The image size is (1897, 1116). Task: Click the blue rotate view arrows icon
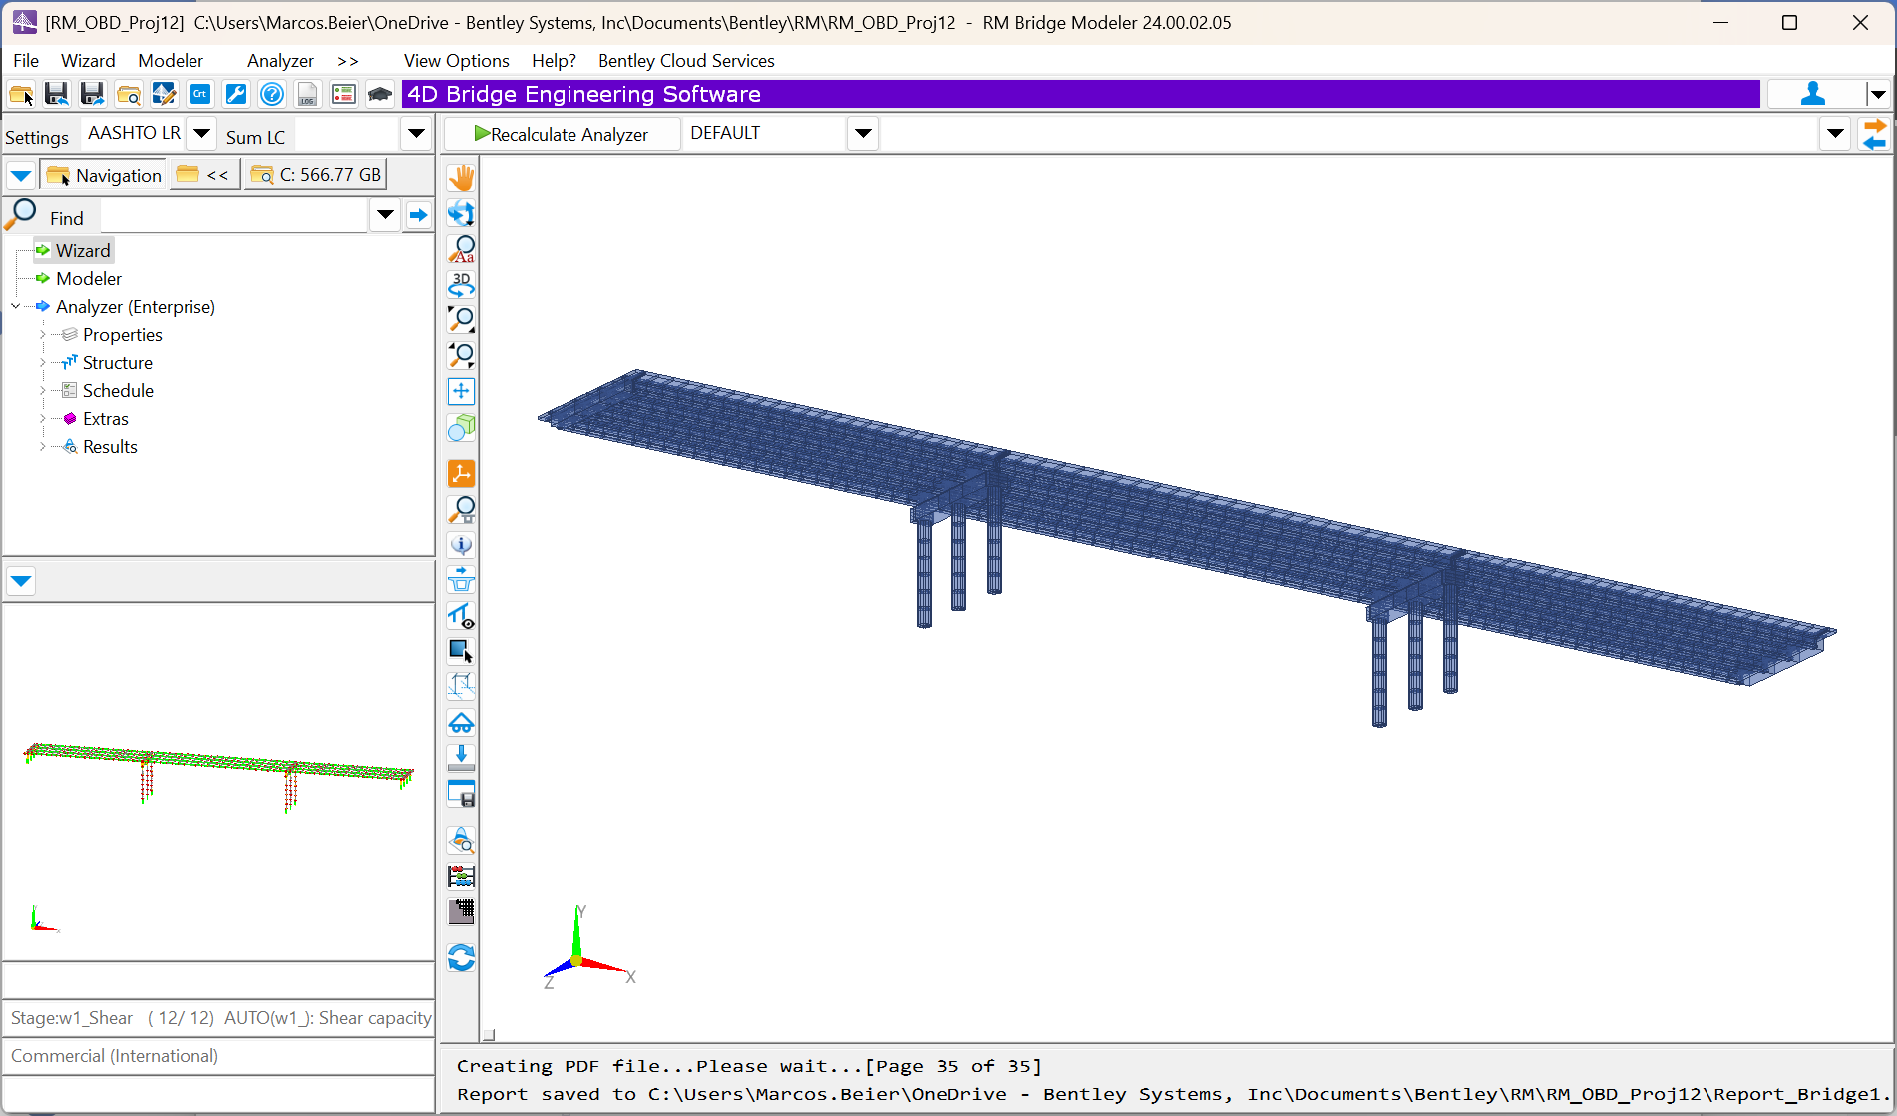tap(461, 213)
